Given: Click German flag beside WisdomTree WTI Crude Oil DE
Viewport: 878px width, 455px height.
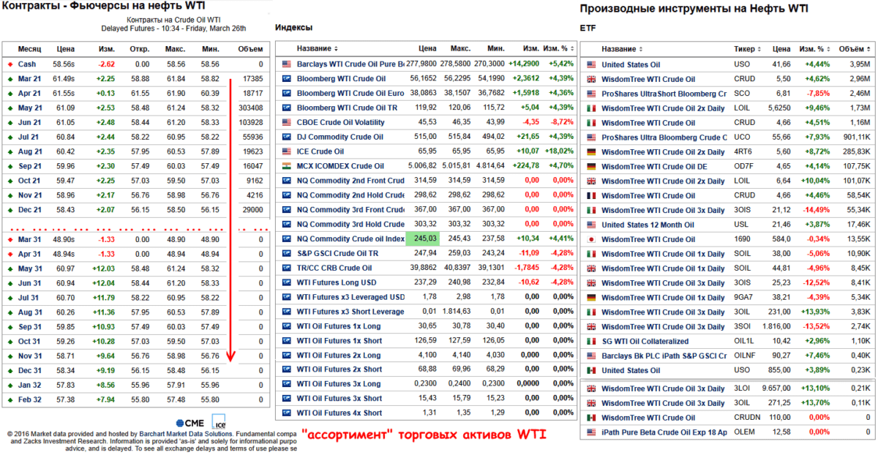Looking at the screenshot, I should tap(591, 166).
